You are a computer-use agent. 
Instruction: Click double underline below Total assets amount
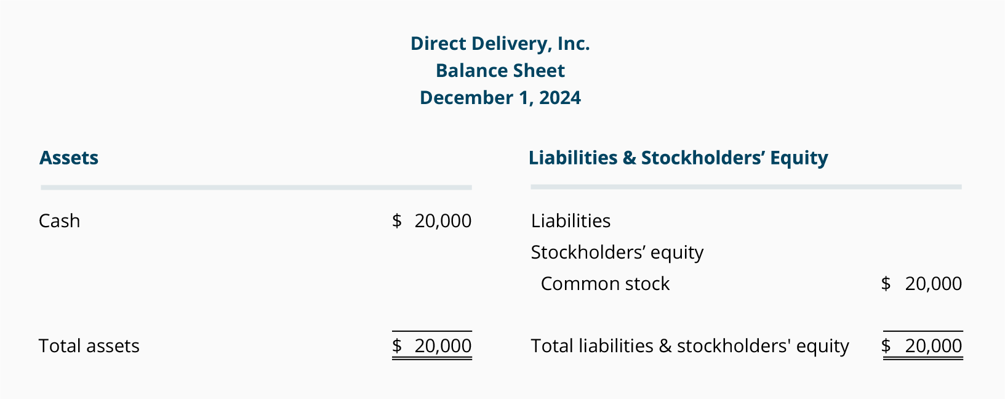(x=432, y=357)
